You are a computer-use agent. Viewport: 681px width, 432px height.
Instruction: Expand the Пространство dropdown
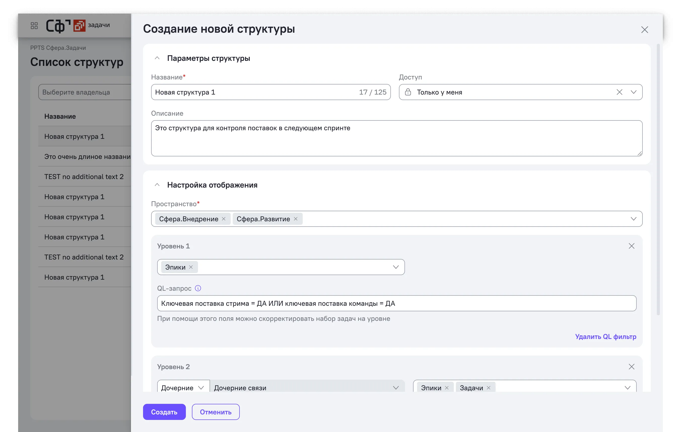point(633,219)
